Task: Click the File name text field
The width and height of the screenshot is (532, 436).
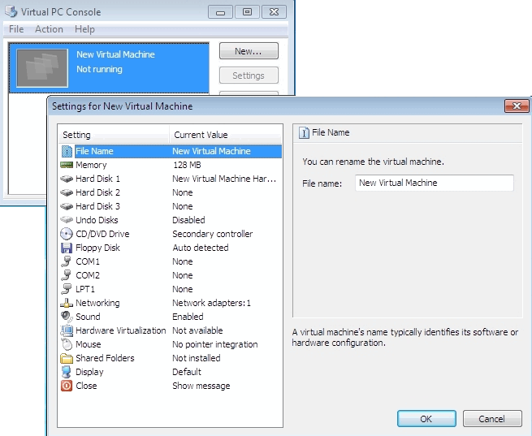Action: click(435, 183)
